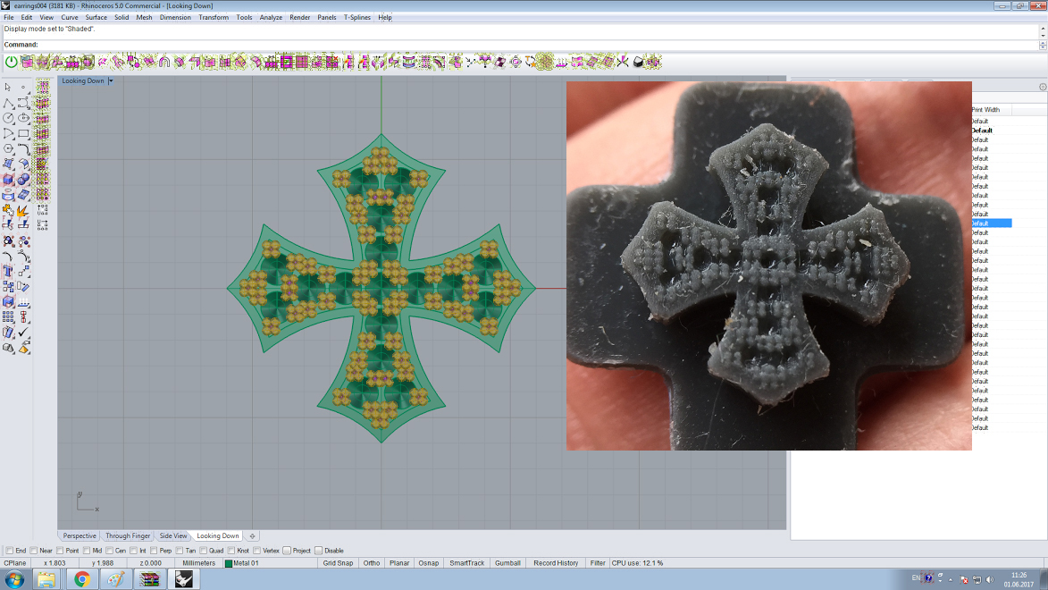Toggle Grid Snap in the status bar

340,563
